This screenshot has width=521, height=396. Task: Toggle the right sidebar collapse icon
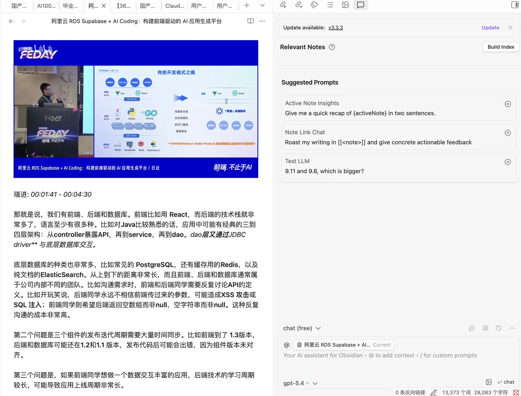point(515,5)
